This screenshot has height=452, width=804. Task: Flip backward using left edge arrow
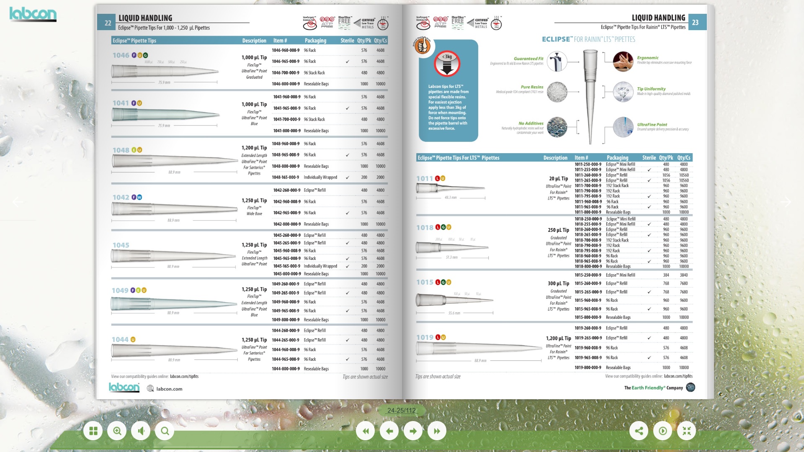click(x=18, y=202)
